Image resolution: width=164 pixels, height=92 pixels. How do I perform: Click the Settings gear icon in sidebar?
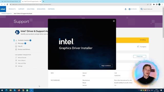pyautogui.click(x=16, y=66)
